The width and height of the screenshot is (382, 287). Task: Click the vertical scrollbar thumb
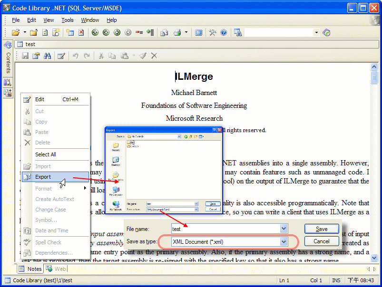(374, 77)
